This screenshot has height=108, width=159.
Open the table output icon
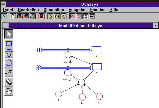click(x=85, y=16)
